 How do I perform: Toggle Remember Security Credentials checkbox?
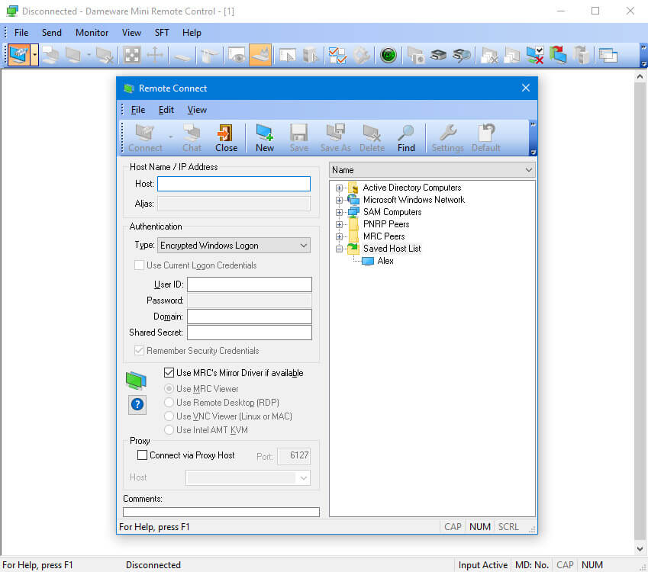(x=139, y=351)
